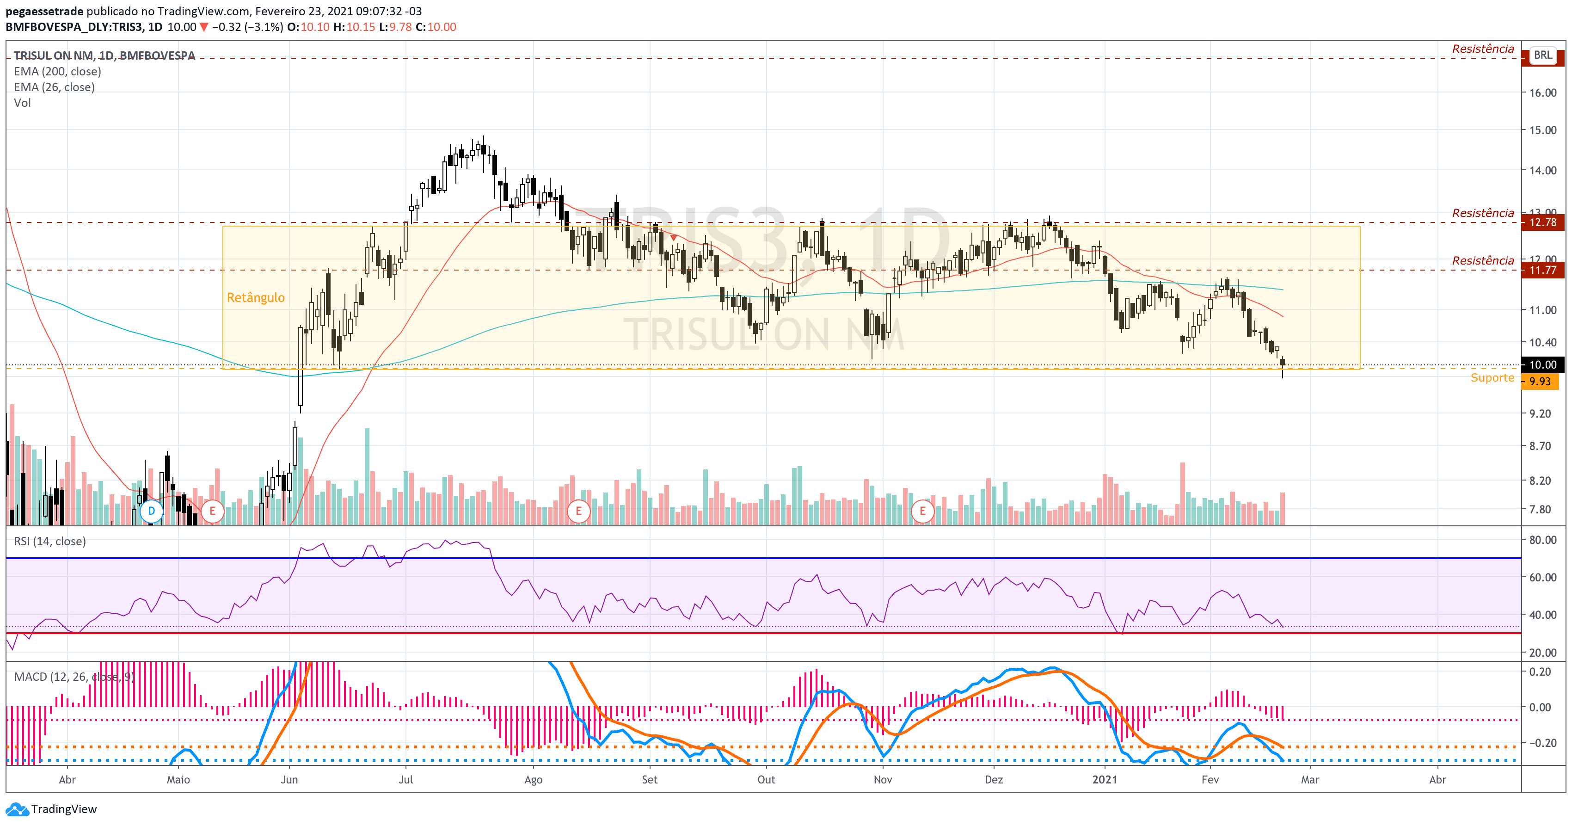Click the Maio label on time axis

tap(178, 780)
